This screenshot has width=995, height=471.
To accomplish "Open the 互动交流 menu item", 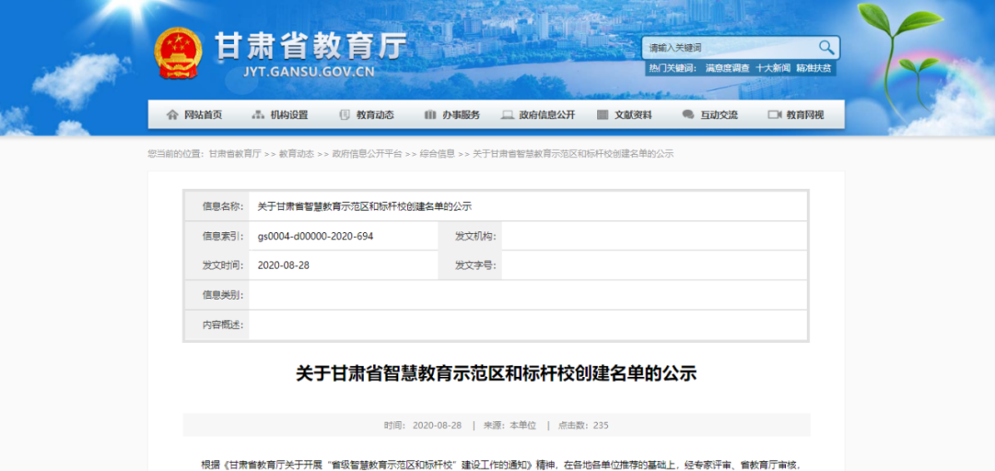I will tap(719, 115).
